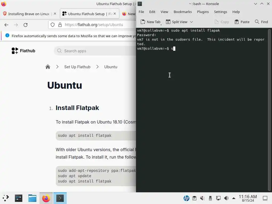Click the clock showing 11:16 AM
The height and width of the screenshot is (204, 272).
pos(248,198)
